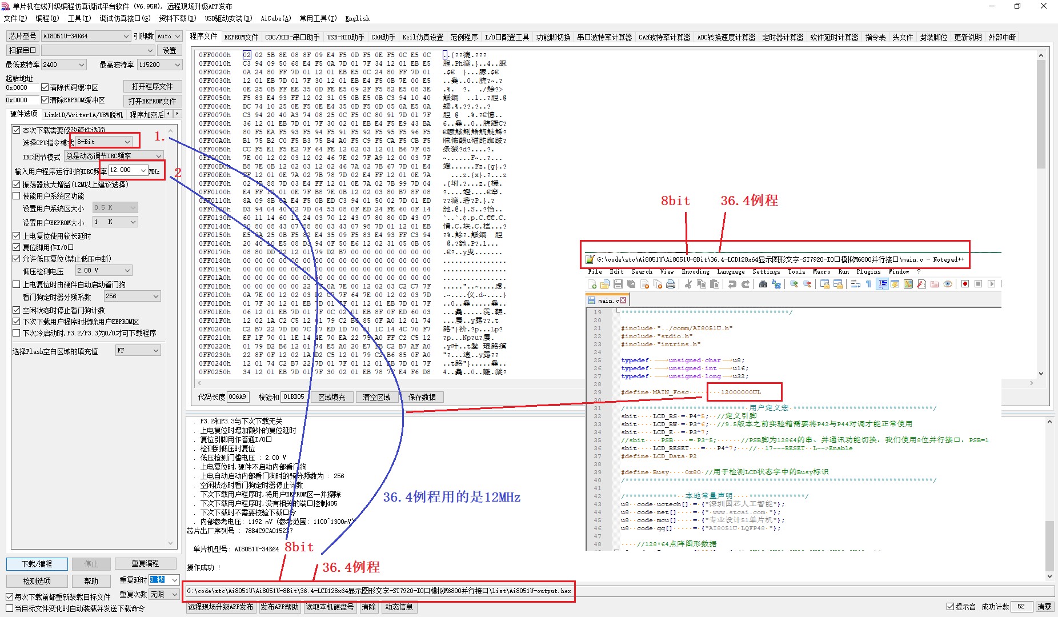
Task: Click the 打开程序文件 button
Action: [x=152, y=86]
